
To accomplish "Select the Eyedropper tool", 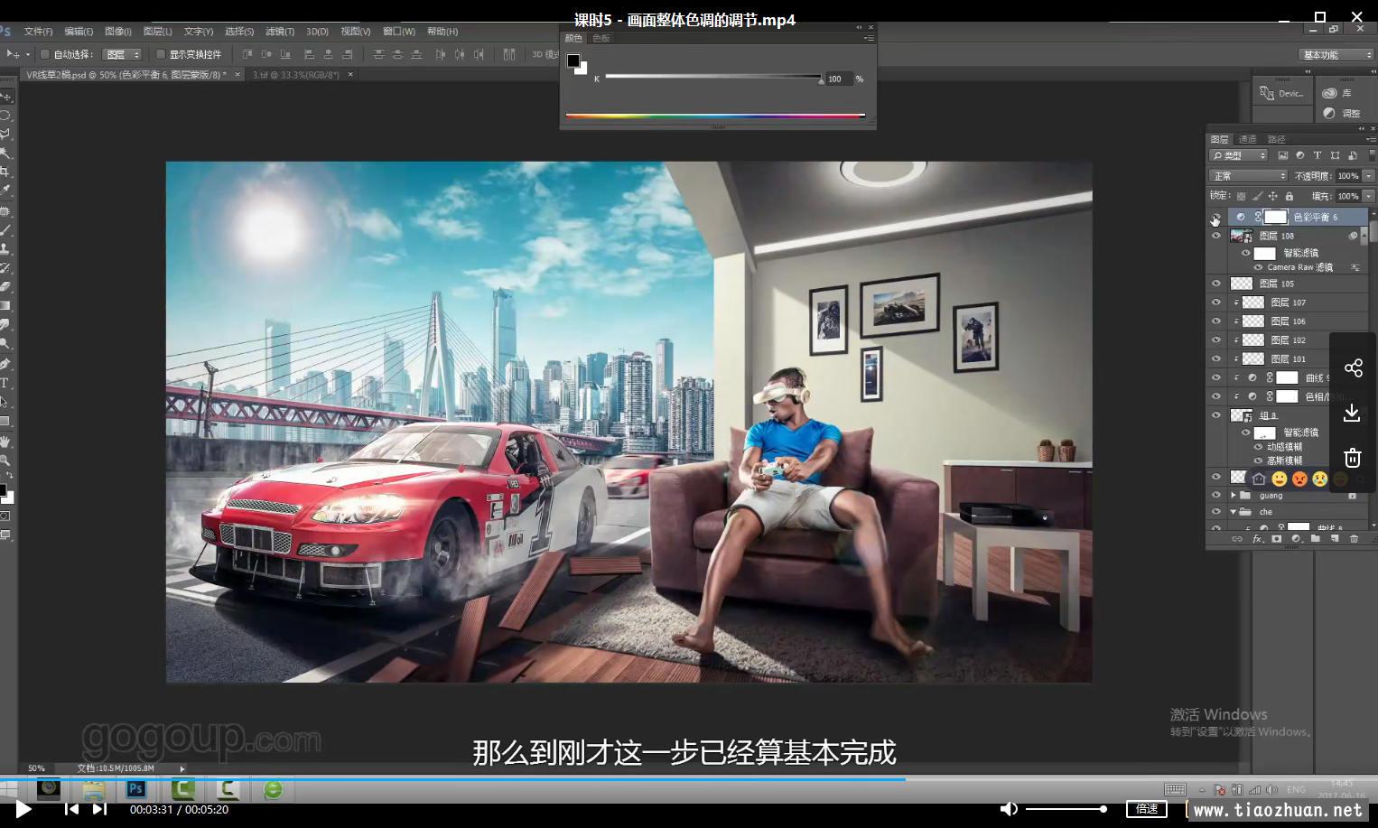I will [5, 191].
